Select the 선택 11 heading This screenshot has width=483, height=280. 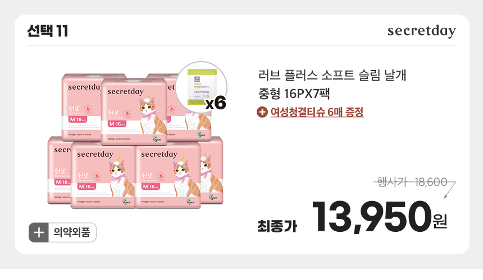pos(48,31)
